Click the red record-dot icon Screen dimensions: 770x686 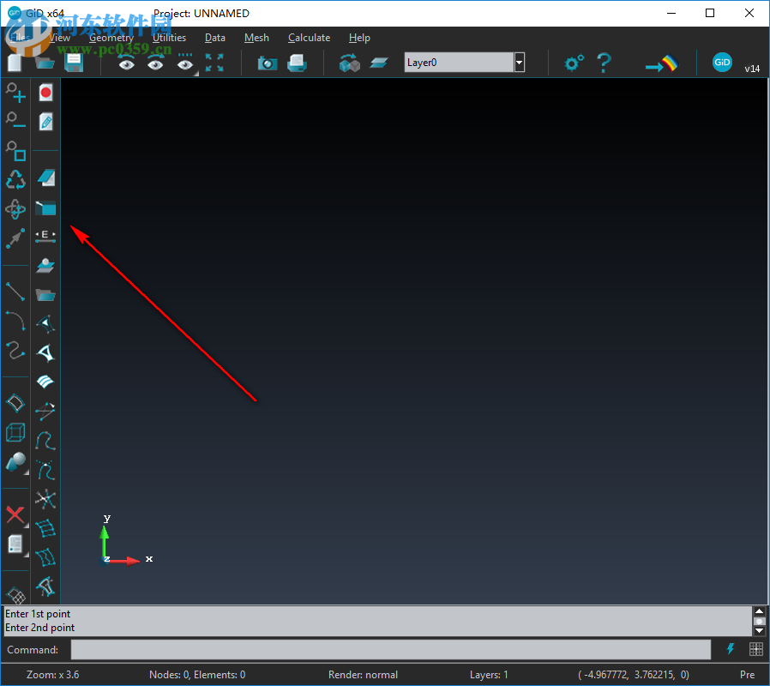tap(45, 93)
